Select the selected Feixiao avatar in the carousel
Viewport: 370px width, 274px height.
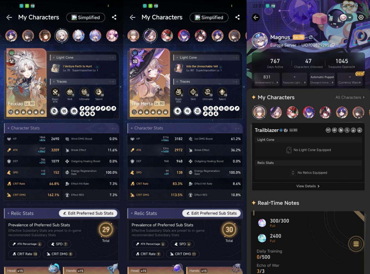[62, 36]
